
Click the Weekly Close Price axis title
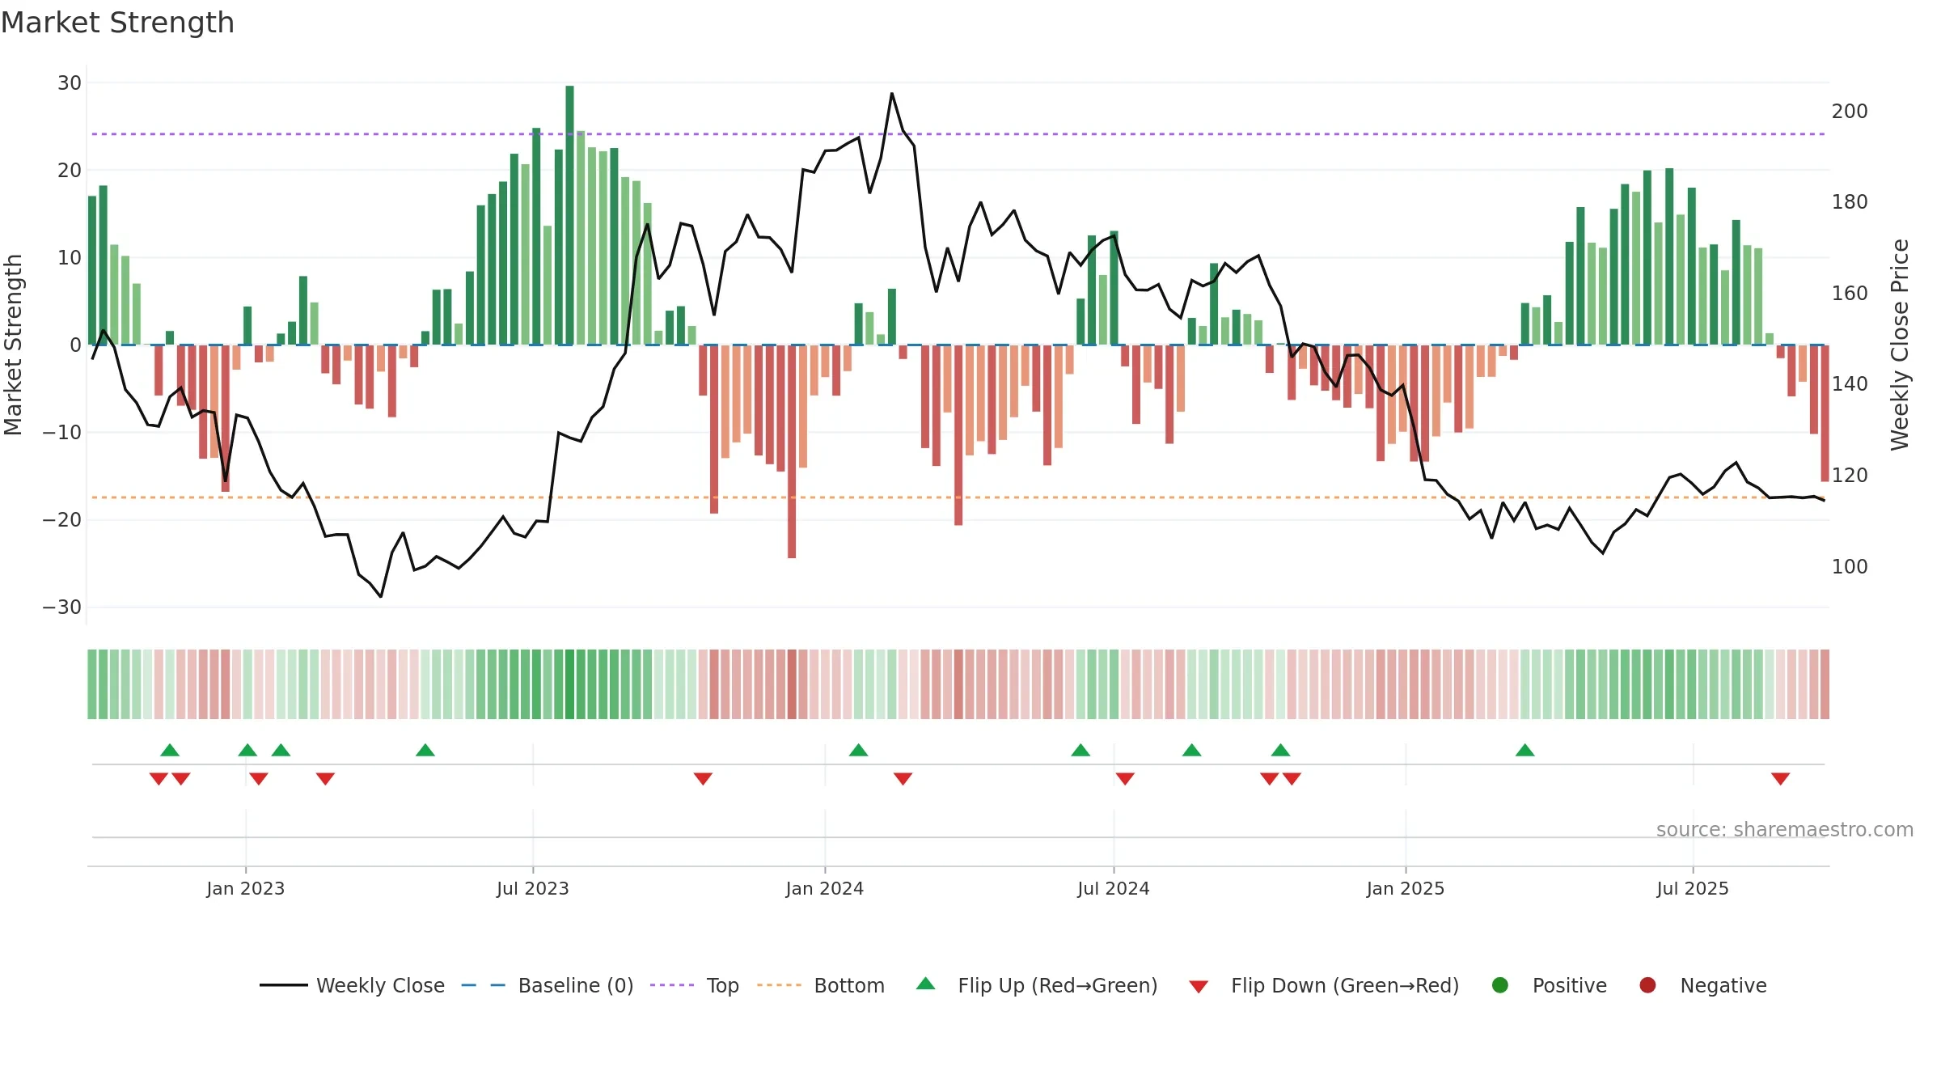click(x=1900, y=345)
